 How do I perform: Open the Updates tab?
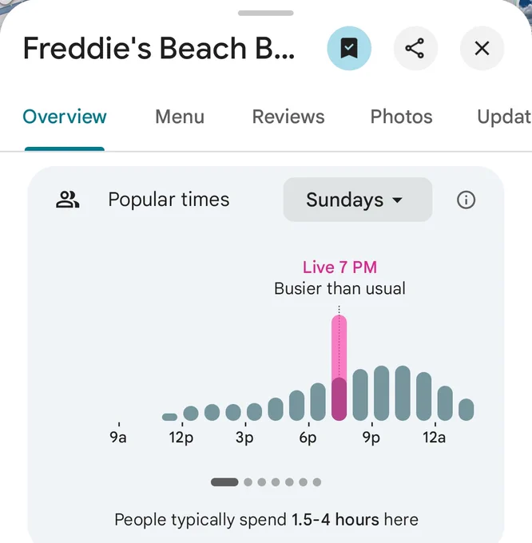[504, 117]
